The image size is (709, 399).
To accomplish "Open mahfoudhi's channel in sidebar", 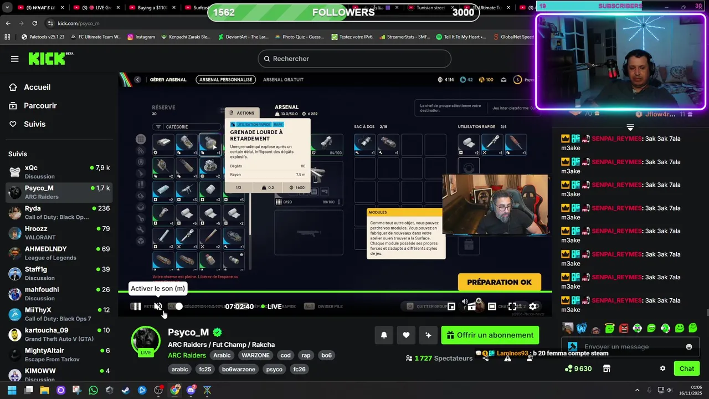I will pyautogui.click(x=59, y=294).
